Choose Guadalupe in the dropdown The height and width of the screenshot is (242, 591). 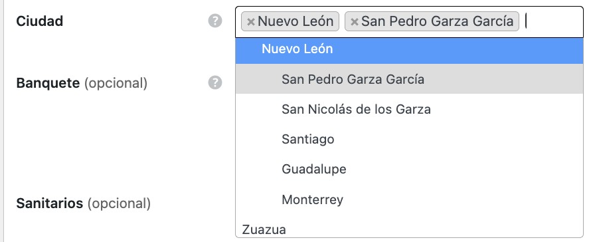409,169
